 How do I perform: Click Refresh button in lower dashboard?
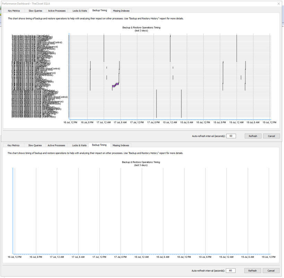252,271
